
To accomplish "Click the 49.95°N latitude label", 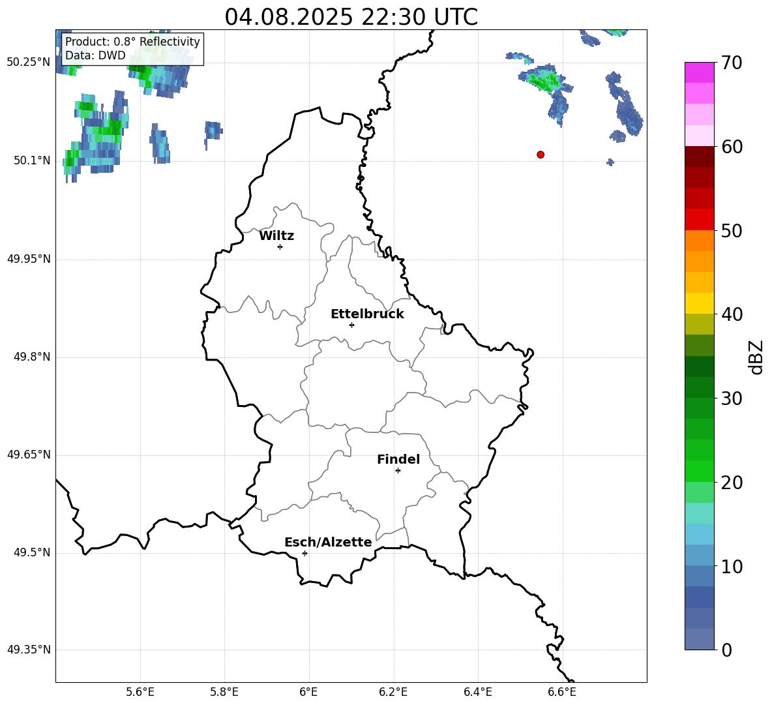I will (x=29, y=259).
